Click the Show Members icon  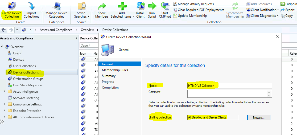pyautogui.click(x=102, y=6)
